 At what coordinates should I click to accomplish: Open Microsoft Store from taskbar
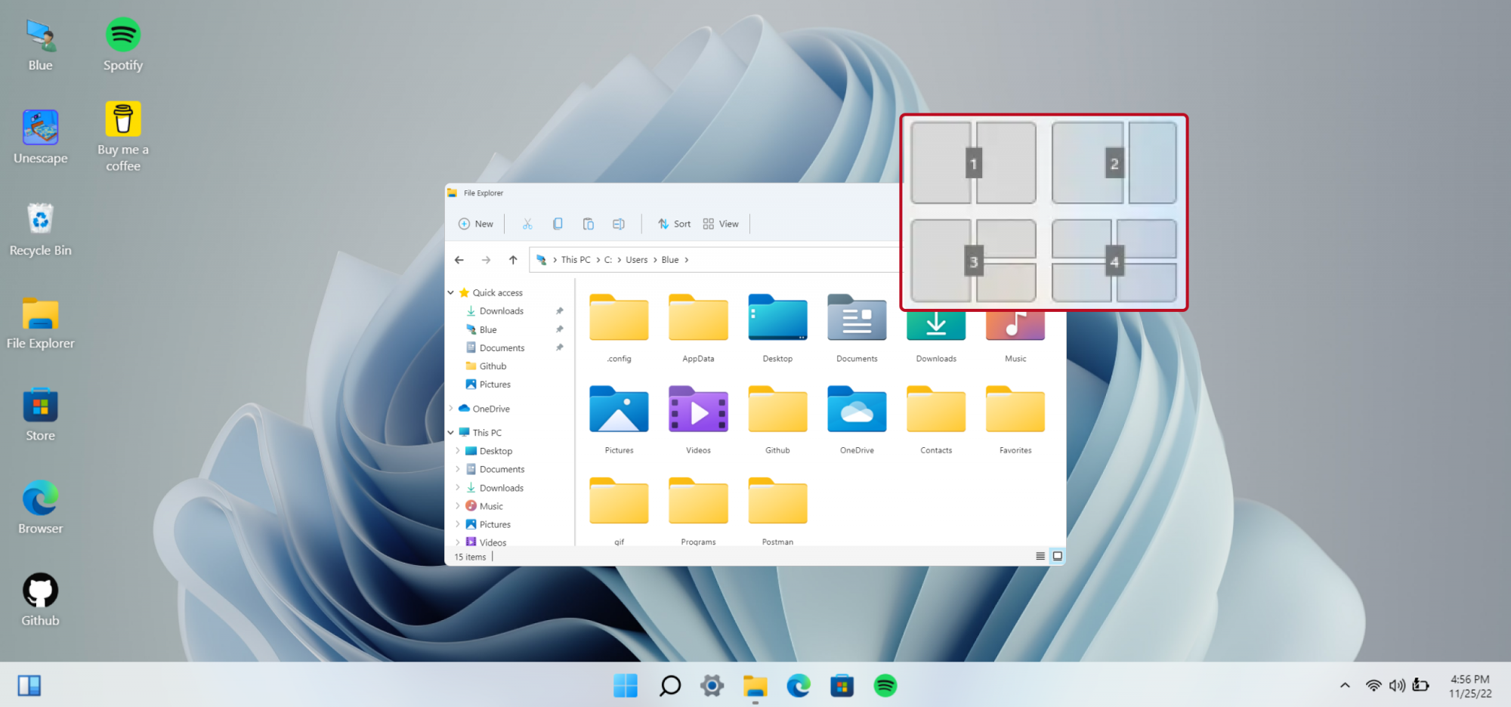click(x=842, y=686)
